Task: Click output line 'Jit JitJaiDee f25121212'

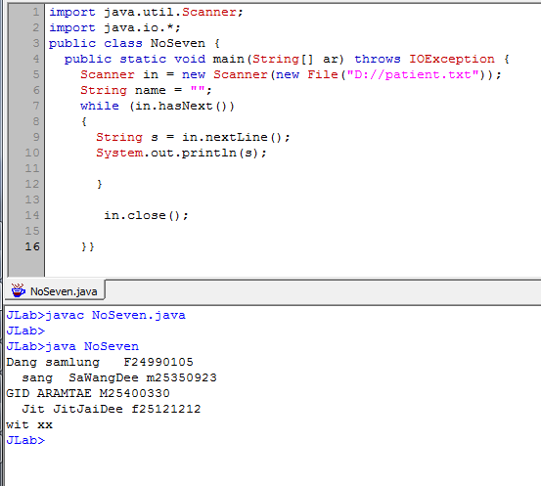Action: click(x=112, y=409)
